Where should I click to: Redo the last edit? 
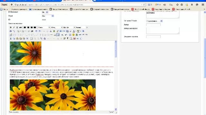coord(40,31)
